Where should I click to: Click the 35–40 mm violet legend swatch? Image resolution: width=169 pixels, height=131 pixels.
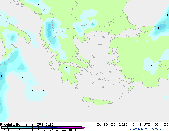66,128
